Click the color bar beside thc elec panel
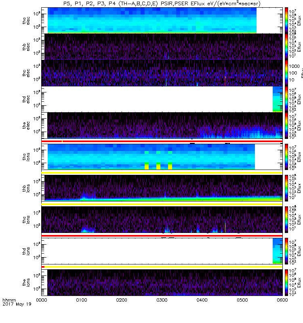The width and height of the screenshot is (303, 323). (286, 73)
